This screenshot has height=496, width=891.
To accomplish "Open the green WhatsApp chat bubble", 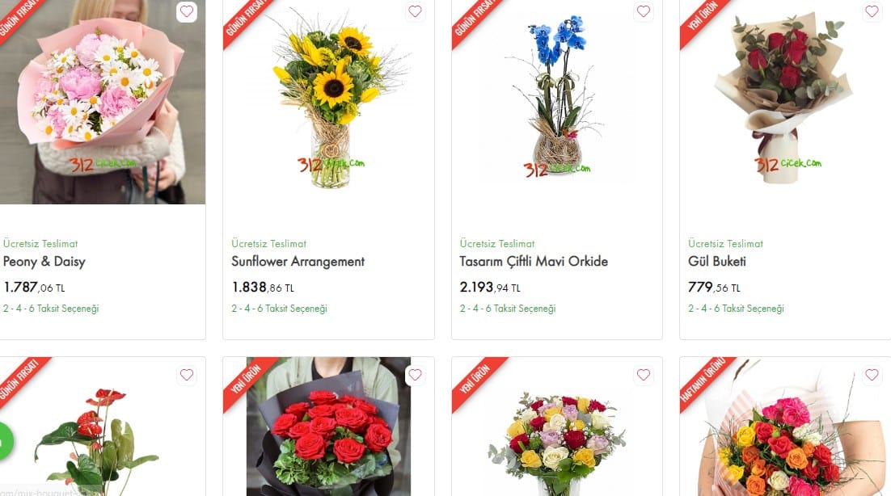I will (x=5, y=440).
